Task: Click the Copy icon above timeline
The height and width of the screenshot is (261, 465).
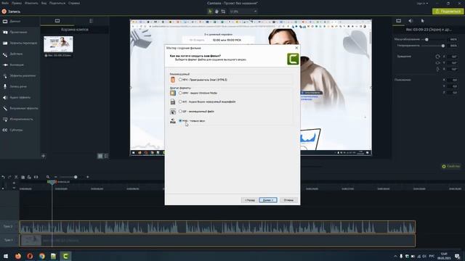Action: pos(23,177)
